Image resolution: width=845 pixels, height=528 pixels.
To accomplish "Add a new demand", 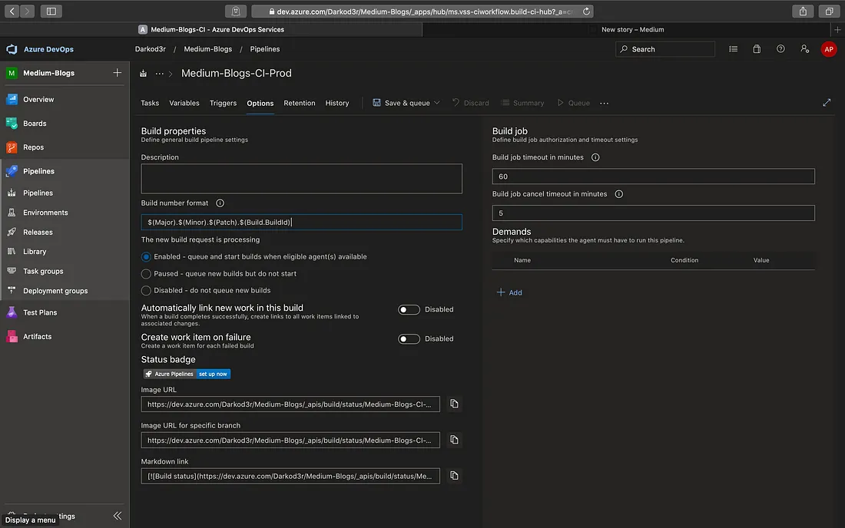I will 509,292.
